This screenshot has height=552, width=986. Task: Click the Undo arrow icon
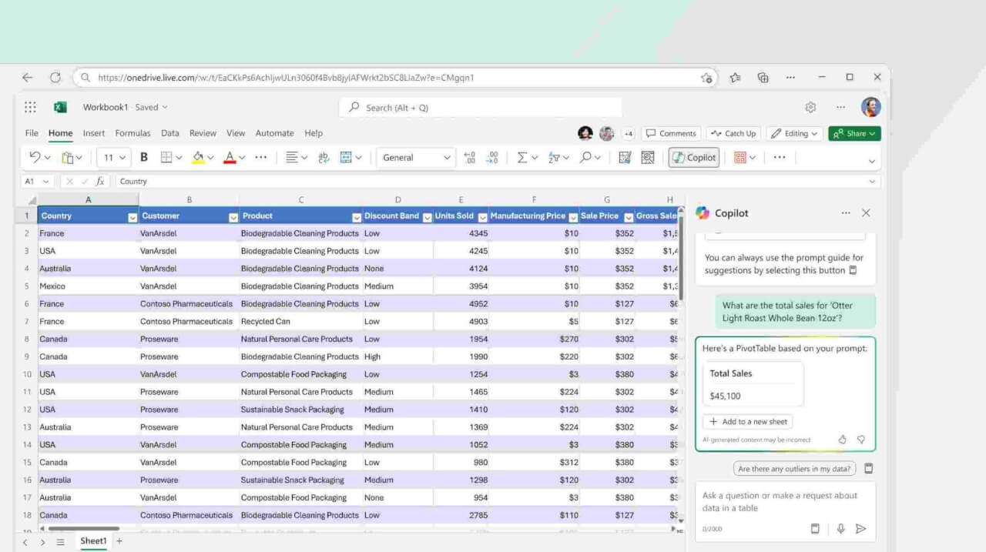click(35, 157)
